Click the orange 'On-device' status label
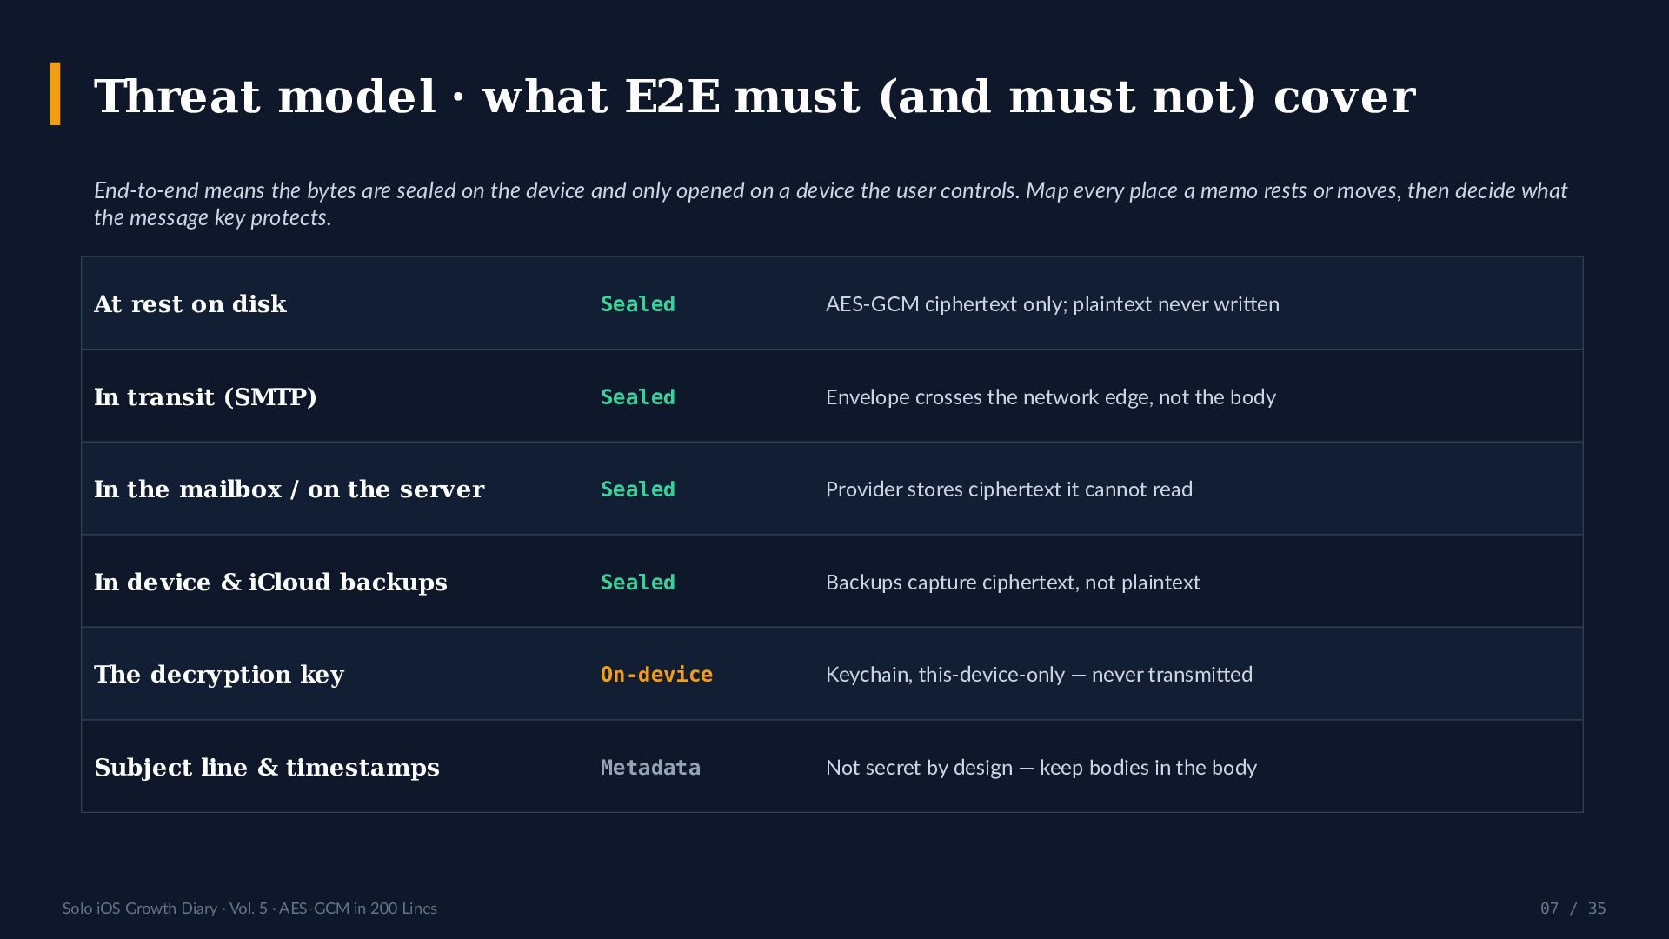The width and height of the screenshot is (1669, 939). coord(656,675)
